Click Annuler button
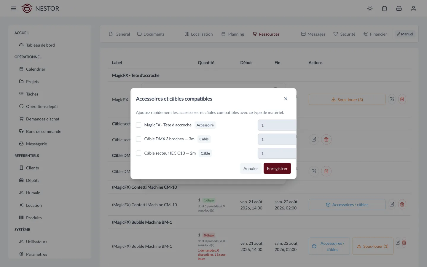 (251, 169)
